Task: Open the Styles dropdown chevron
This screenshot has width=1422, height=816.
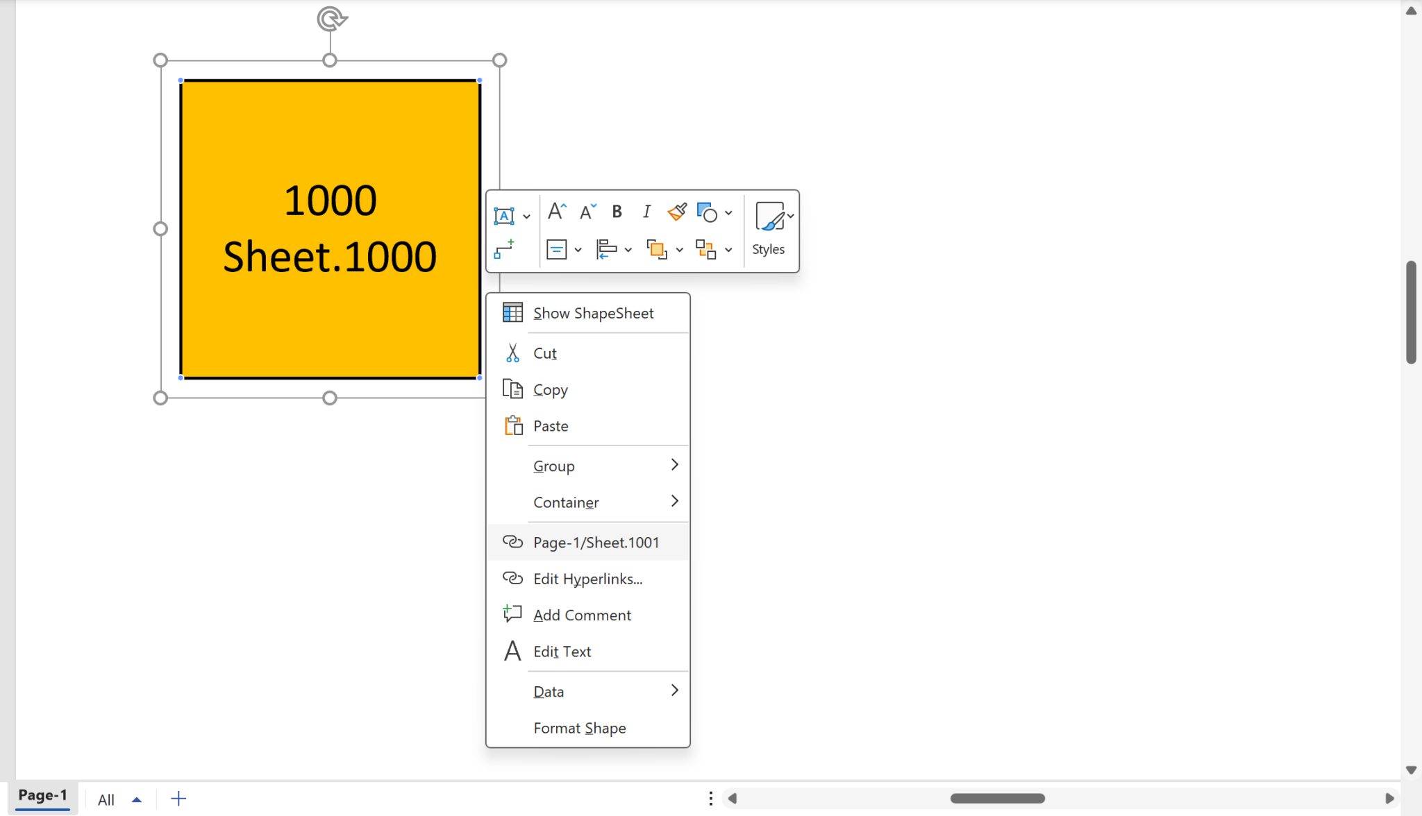Action: click(792, 215)
